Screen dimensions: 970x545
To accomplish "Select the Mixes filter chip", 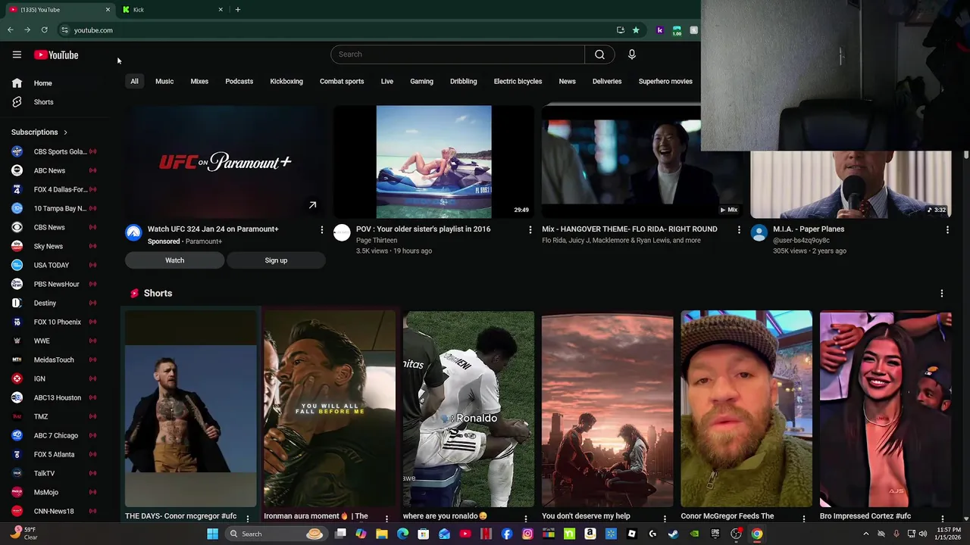I will 199,81.
